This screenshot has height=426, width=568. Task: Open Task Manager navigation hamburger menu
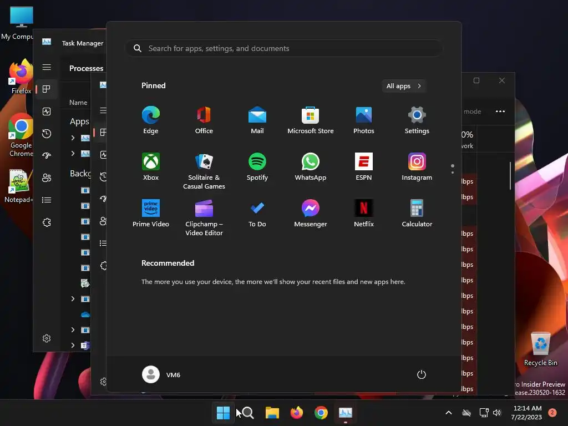point(47,67)
